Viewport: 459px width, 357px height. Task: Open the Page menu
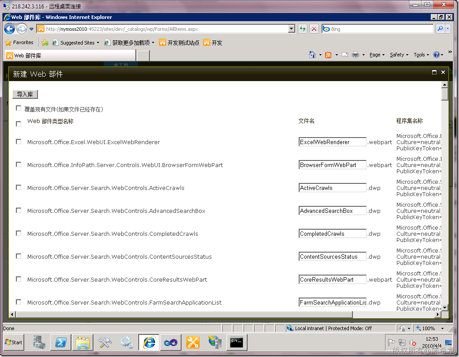377,55
